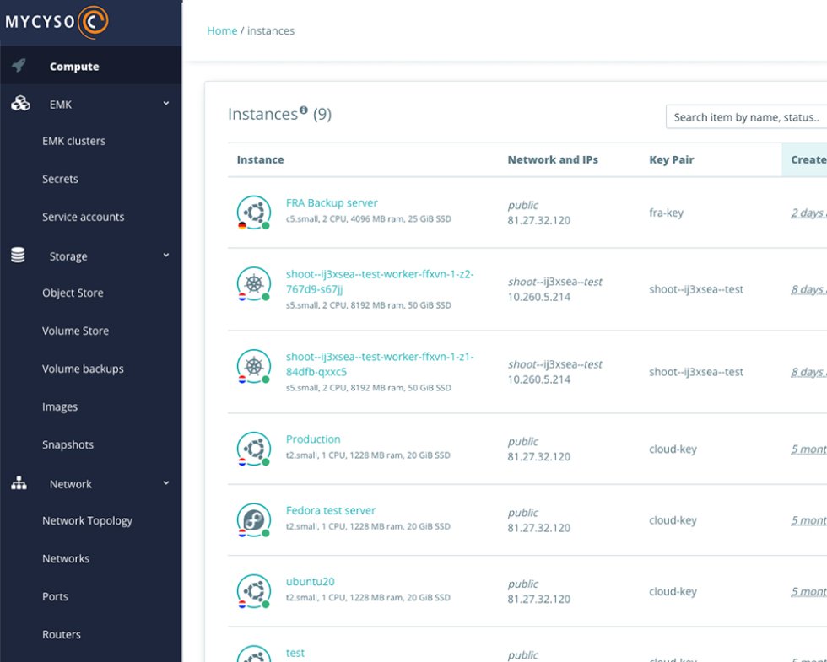Click fra-key key pair cell
Viewport: 827px width, 662px height.
666,213
